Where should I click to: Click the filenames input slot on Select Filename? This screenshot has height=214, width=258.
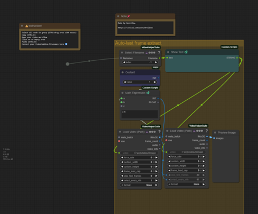(121, 58)
